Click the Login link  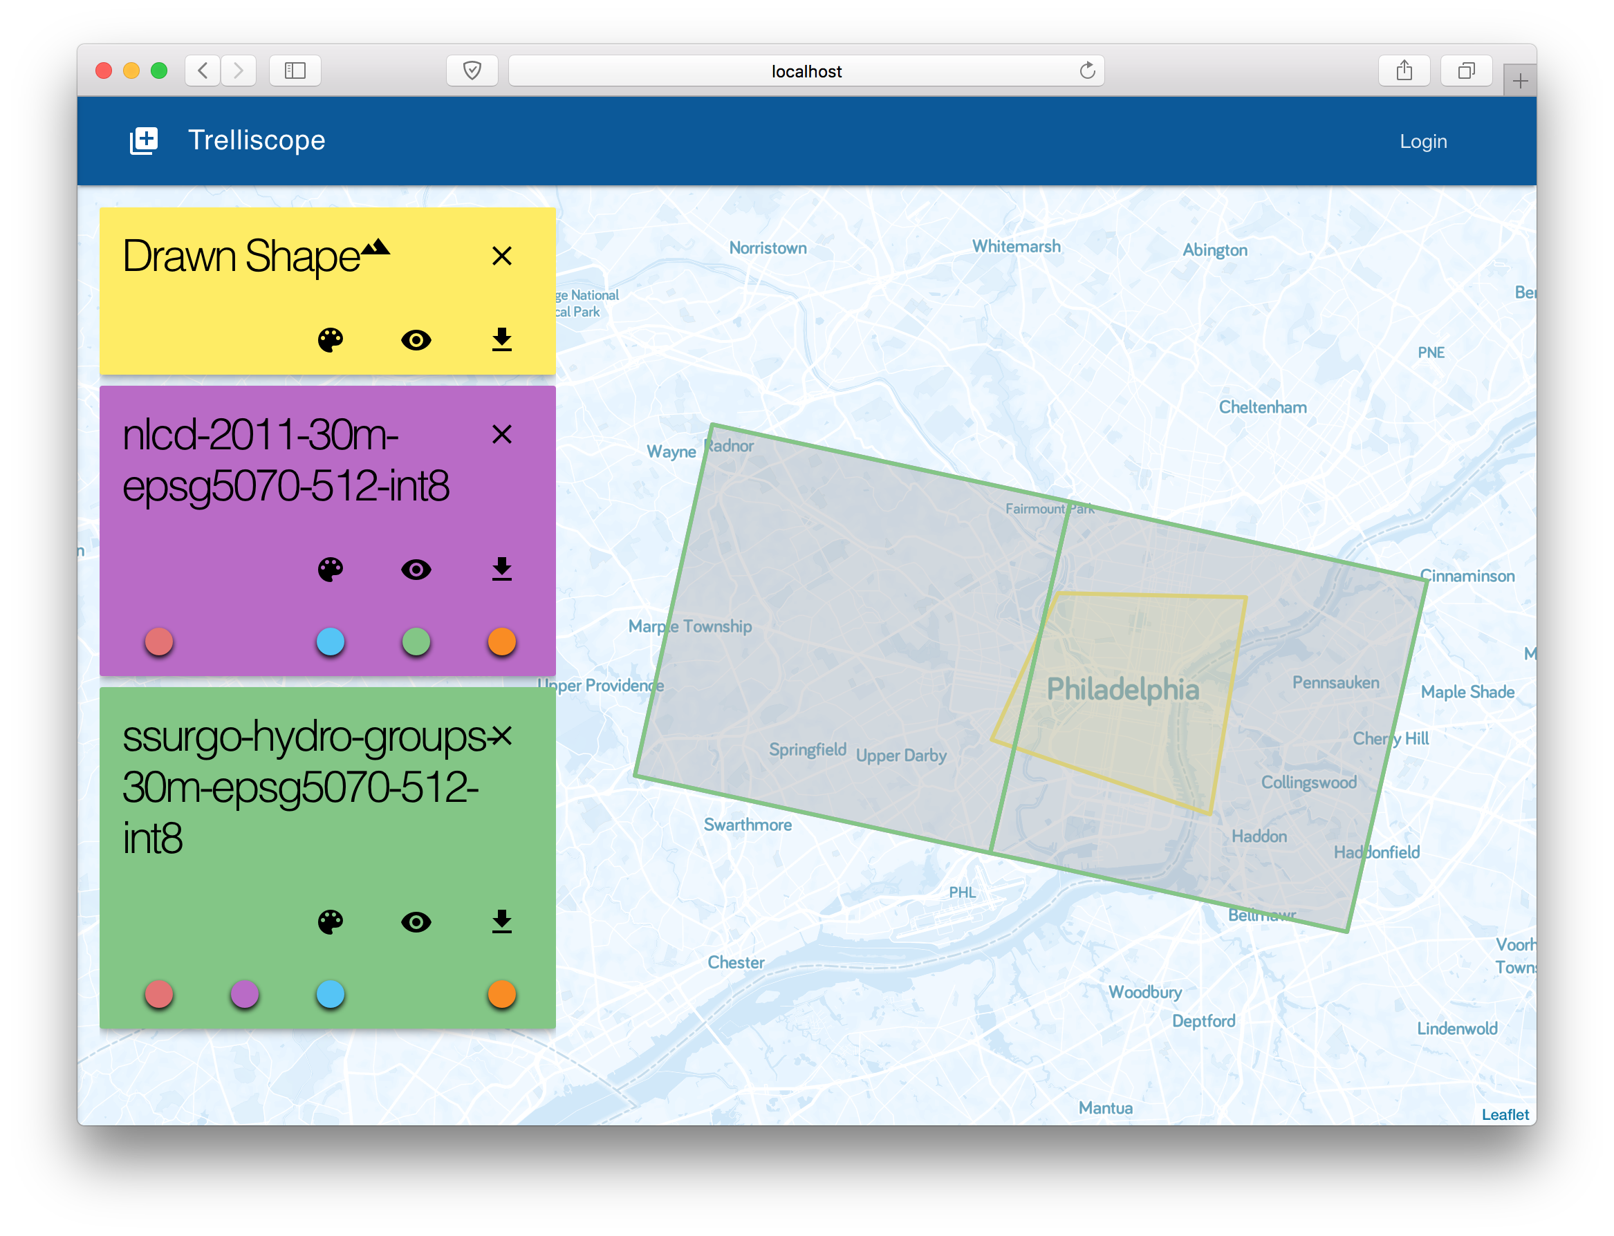[x=1422, y=141]
